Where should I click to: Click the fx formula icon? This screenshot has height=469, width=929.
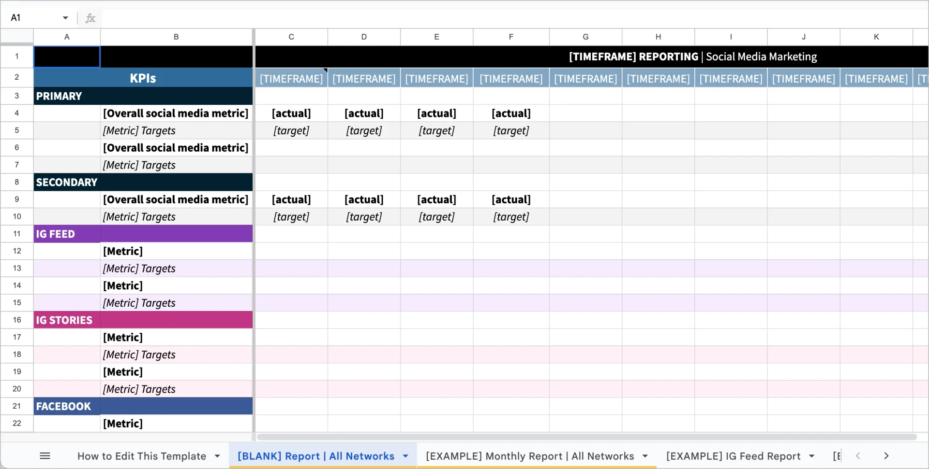(x=90, y=18)
